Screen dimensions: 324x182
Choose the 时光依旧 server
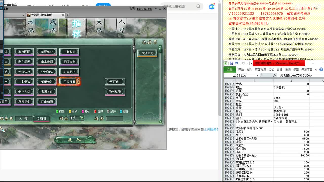(70, 72)
